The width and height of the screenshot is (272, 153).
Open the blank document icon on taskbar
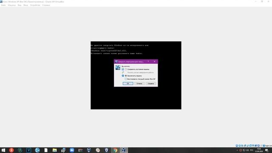coord(46,150)
